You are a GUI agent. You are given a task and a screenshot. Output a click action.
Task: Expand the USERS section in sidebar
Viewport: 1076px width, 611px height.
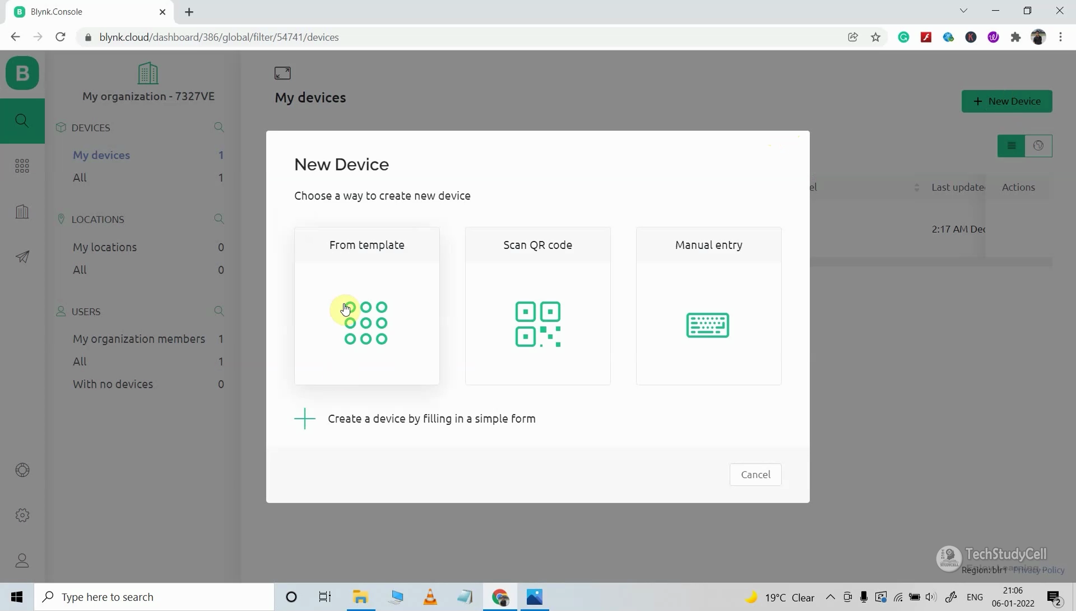click(86, 311)
